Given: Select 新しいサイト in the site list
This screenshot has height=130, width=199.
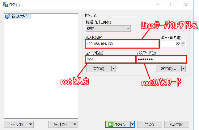Looking at the screenshot, I should coord(18,16).
